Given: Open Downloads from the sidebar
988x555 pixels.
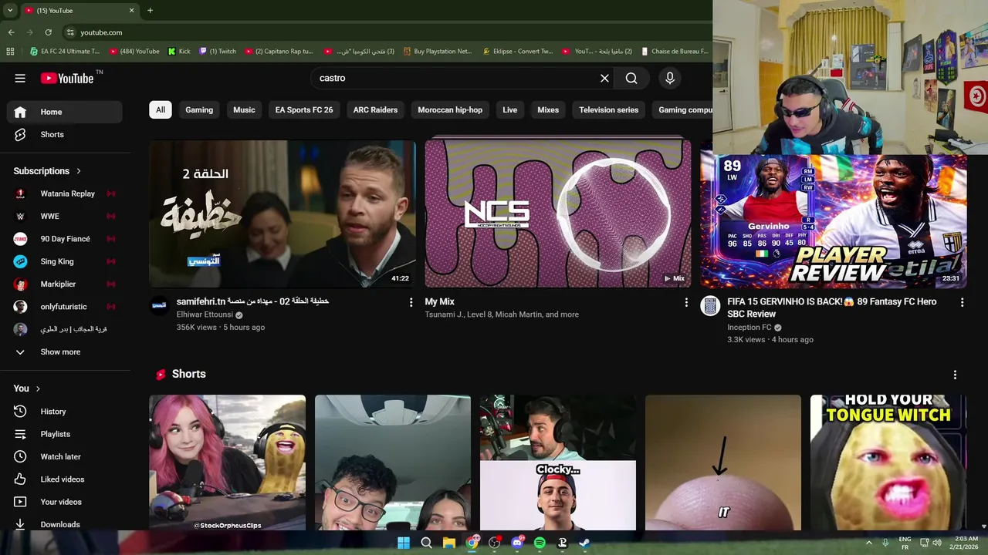Looking at the screenshot, I should [x=65, y=524].
